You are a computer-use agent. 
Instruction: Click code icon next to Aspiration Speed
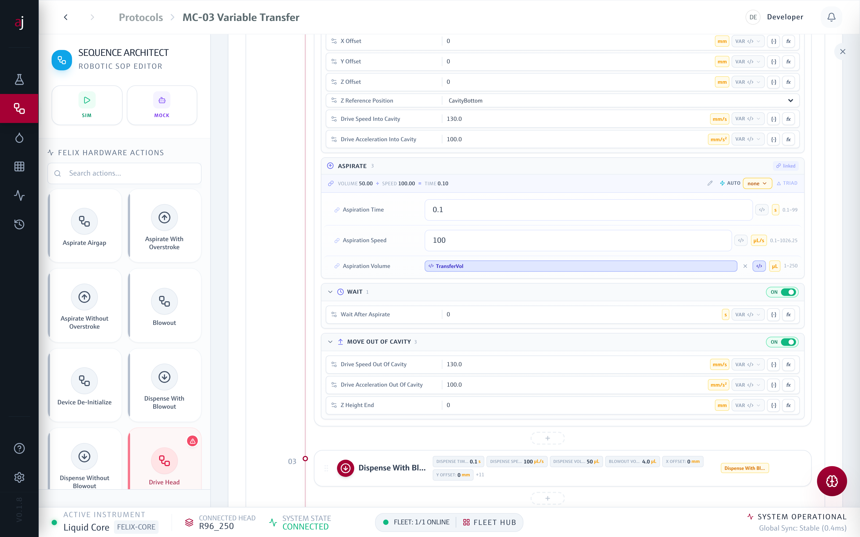(x=741, y=241)
